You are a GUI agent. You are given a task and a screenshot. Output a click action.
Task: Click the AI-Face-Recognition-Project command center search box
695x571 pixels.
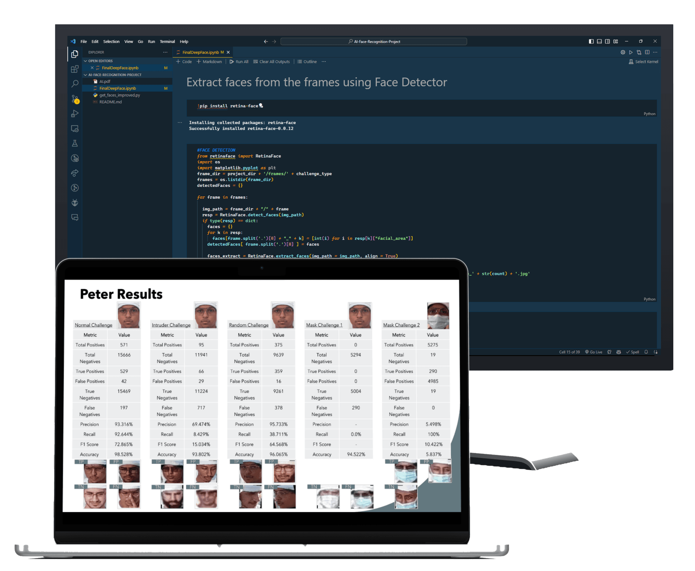(374, 42)
